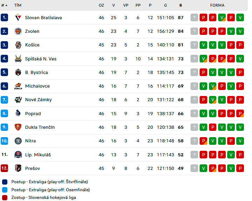Screen dimensions: 252x201
Task: Open the Lip. Mikuláš team page
Action: [38, 155]
